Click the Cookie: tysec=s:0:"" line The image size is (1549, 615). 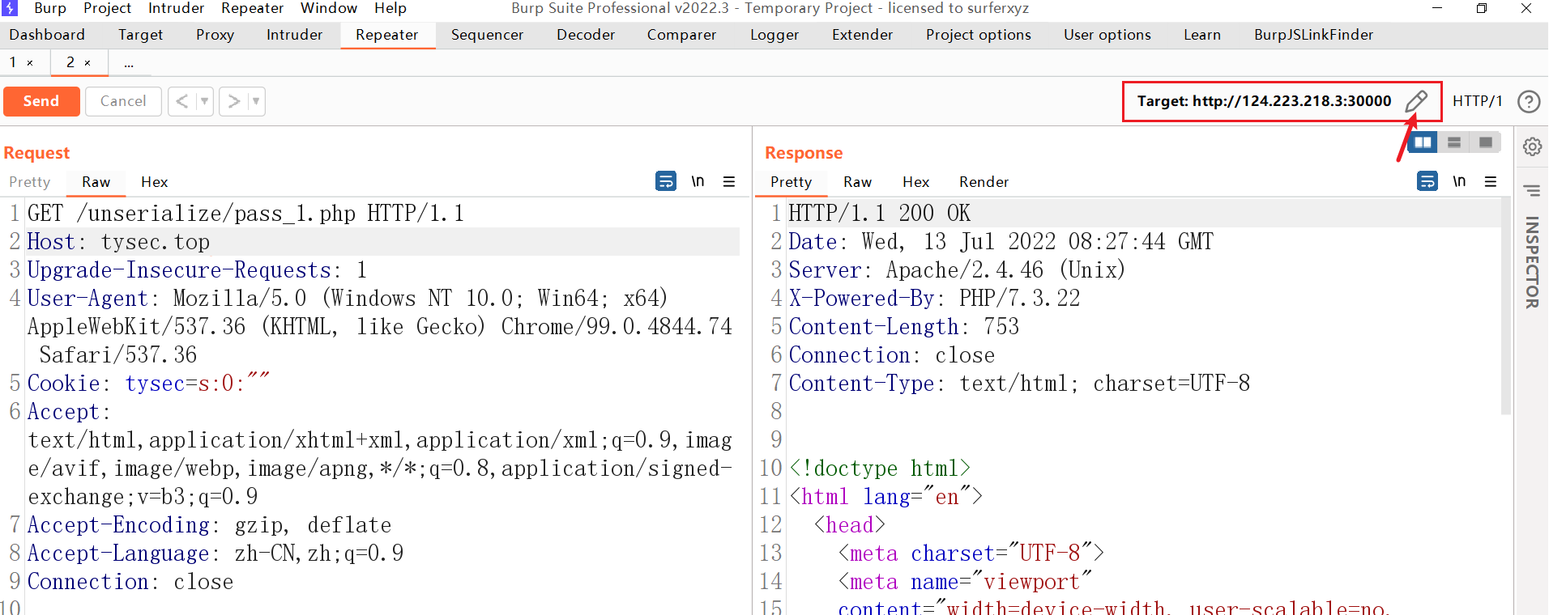click(x=148, y=384)
